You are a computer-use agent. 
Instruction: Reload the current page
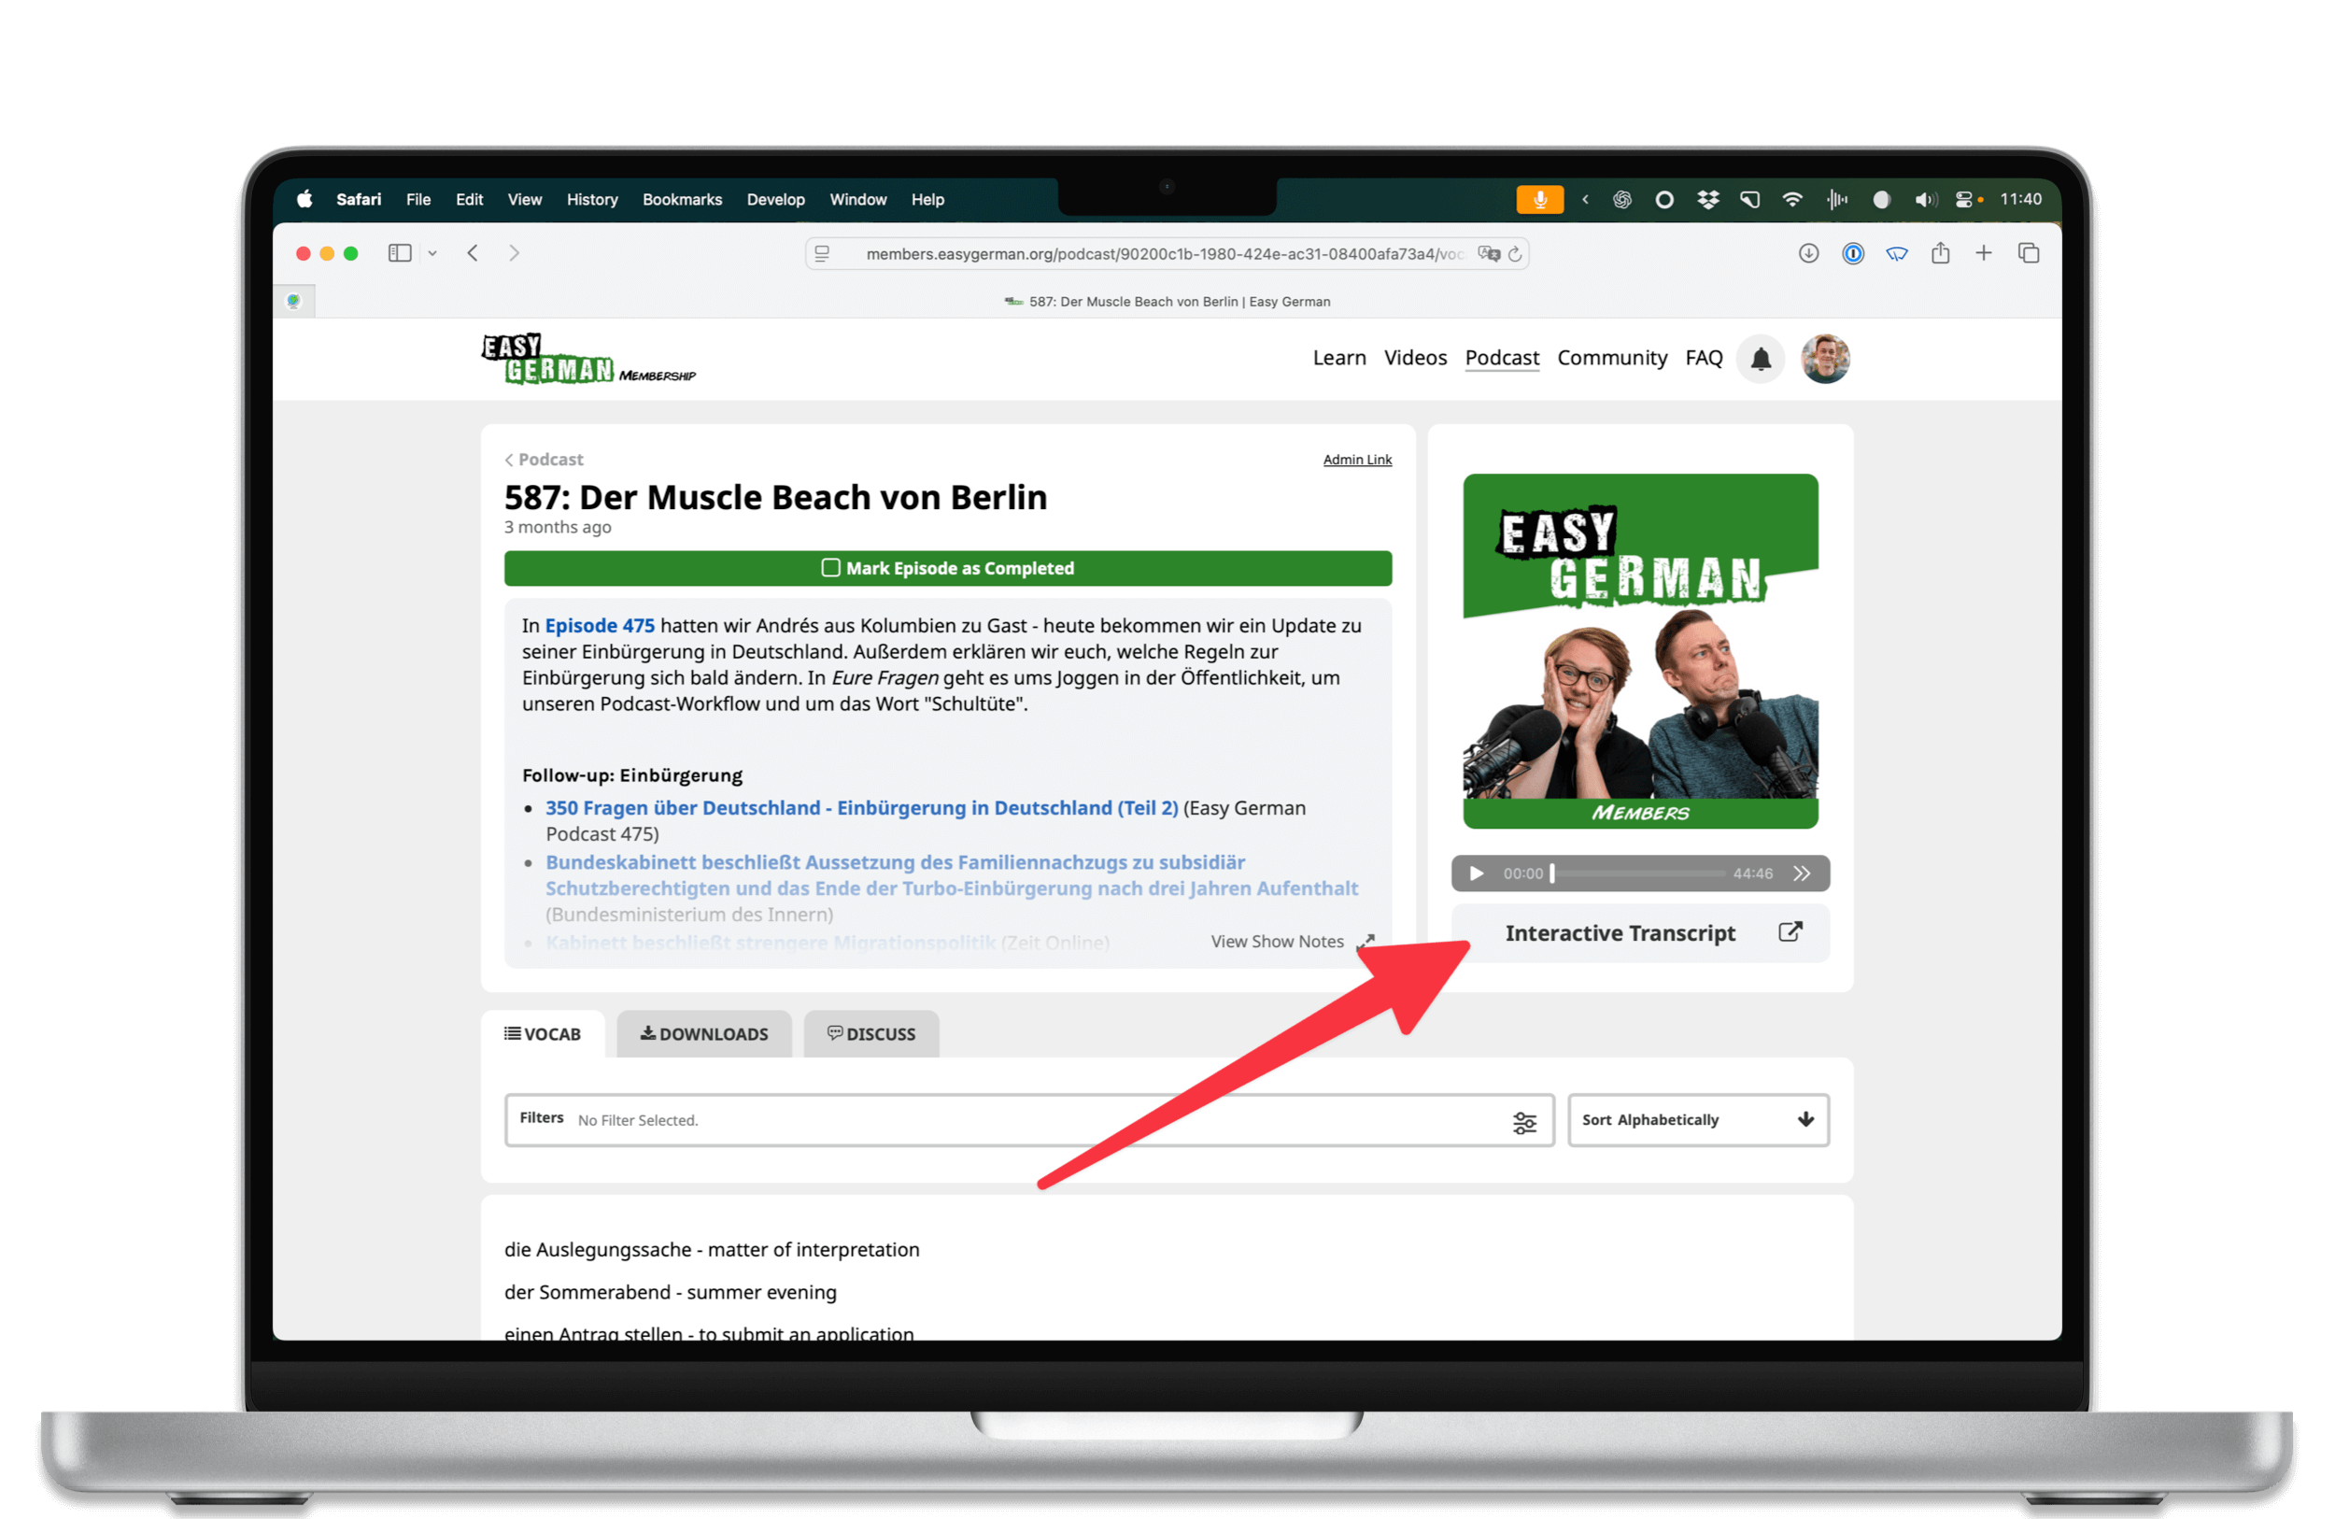pyautogui.click(x=1516, y=254)
